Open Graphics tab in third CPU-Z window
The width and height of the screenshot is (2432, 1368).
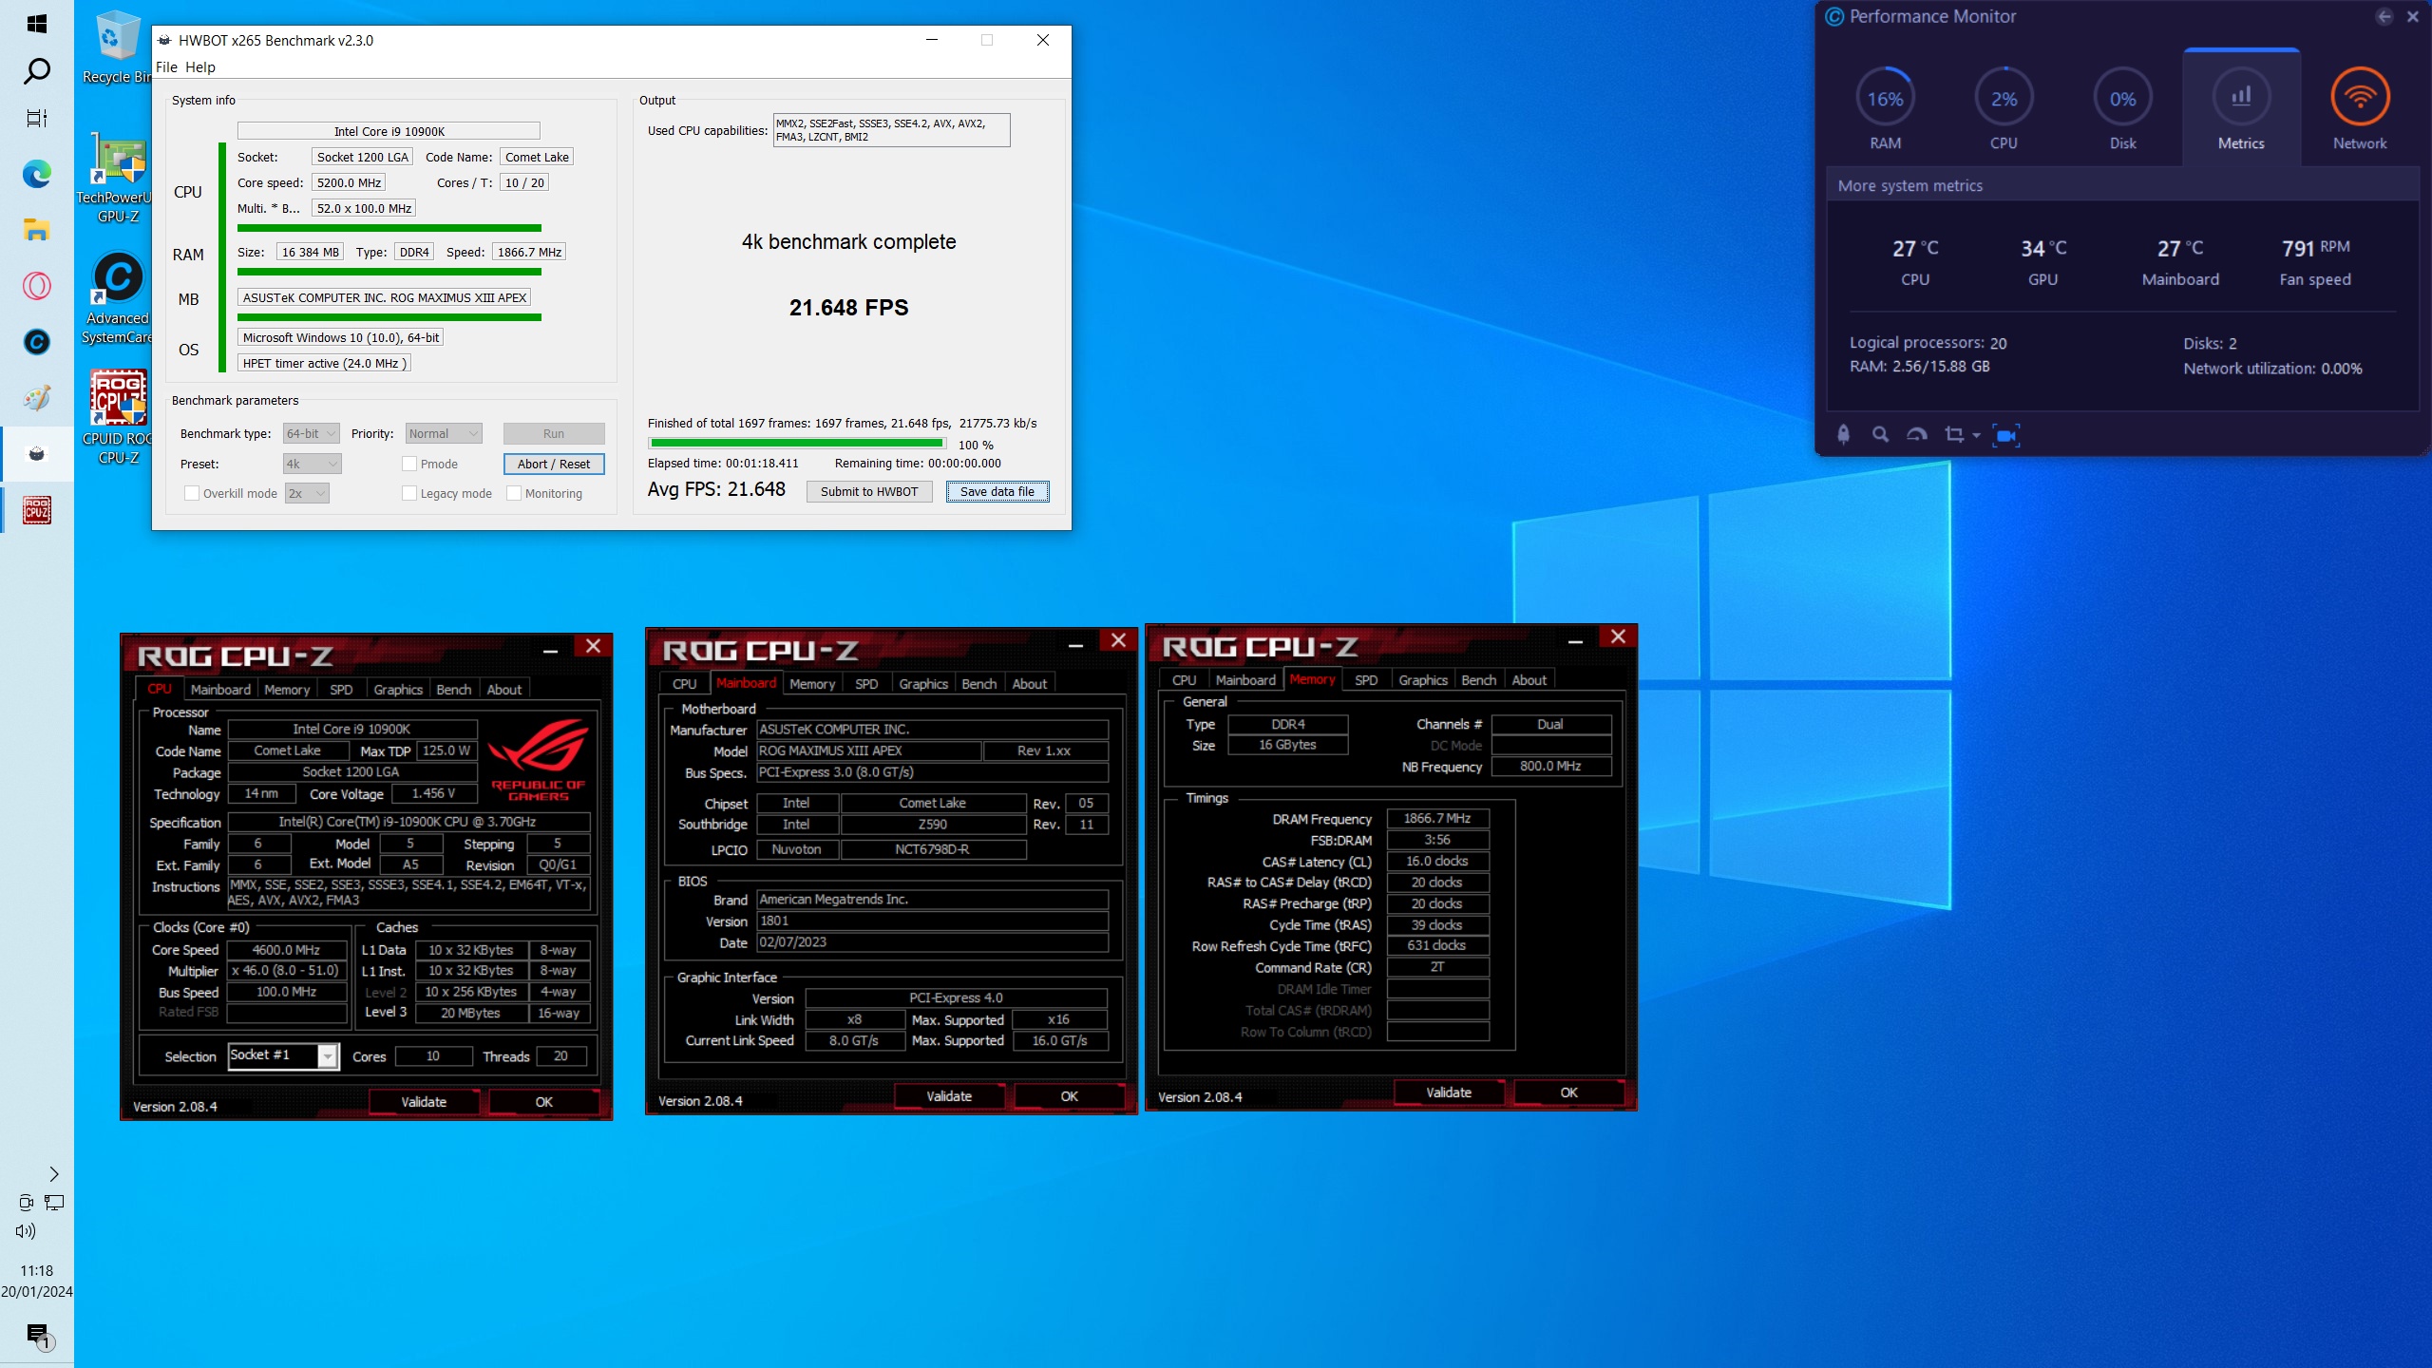tap(1422, 679)
